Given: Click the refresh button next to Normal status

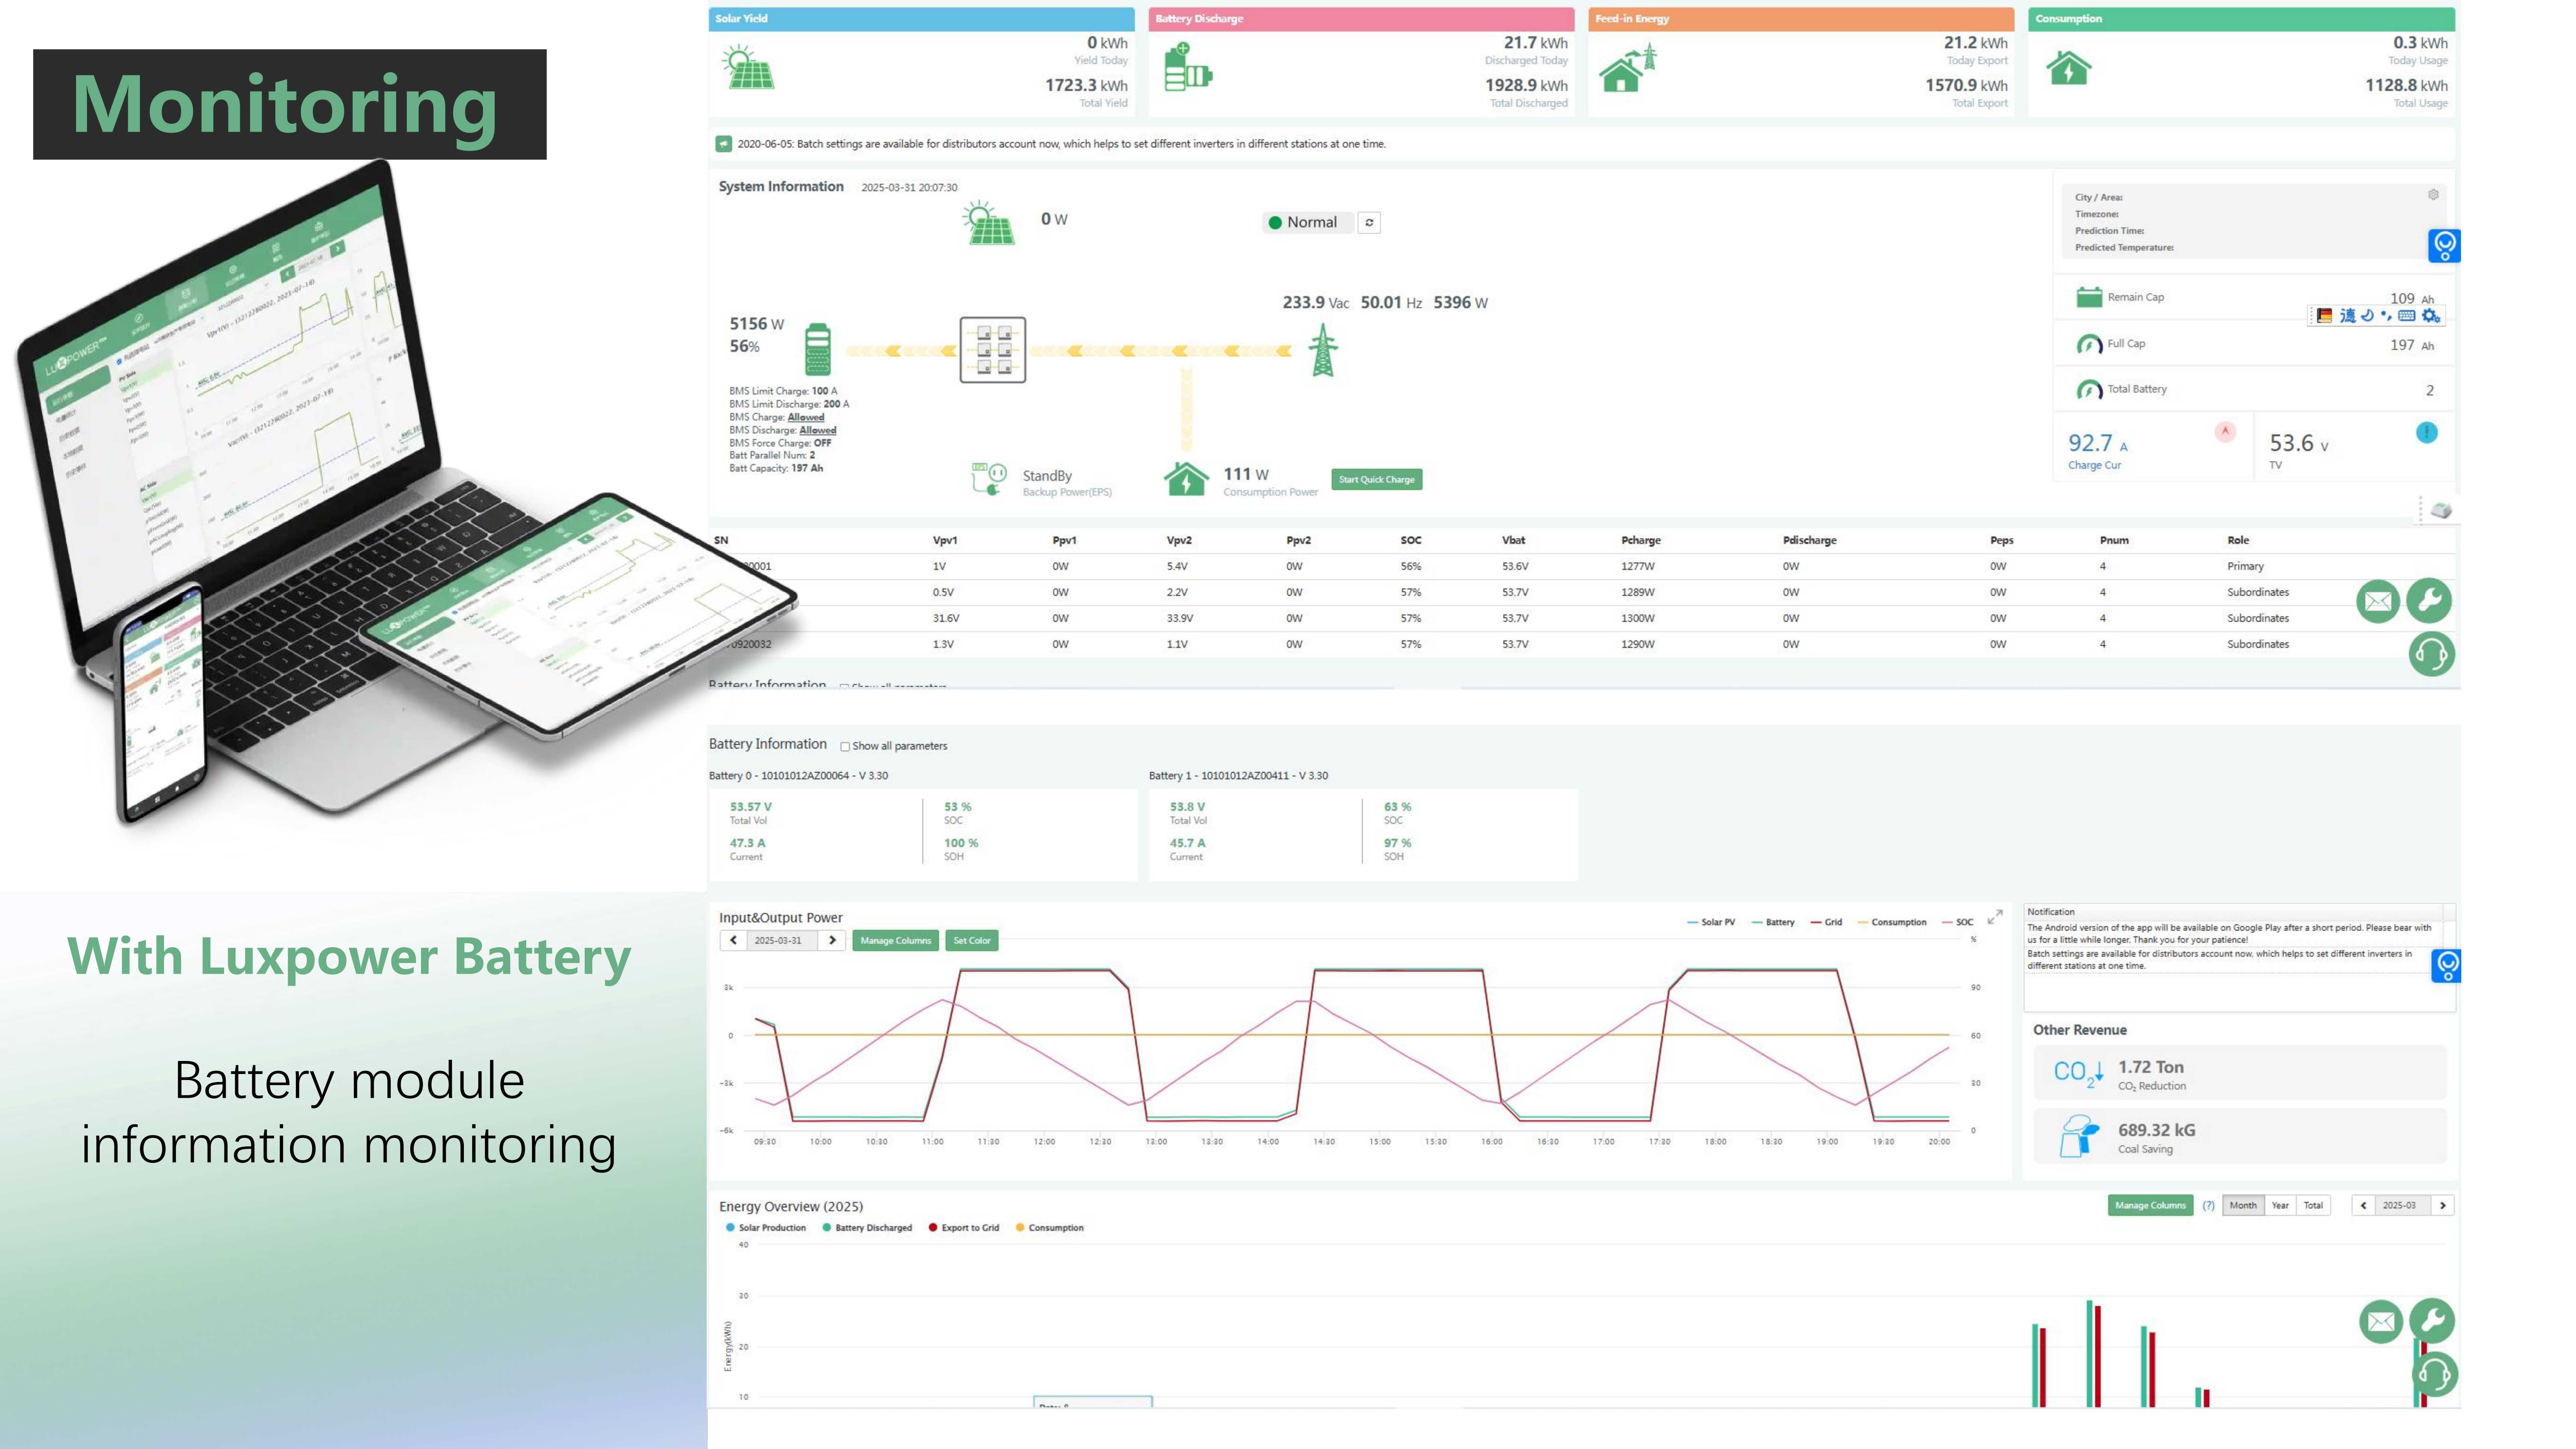Looking at the screenshot, I should point(1369,223).
